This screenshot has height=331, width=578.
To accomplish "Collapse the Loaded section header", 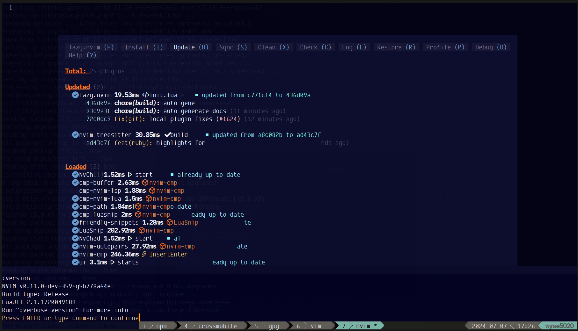I will [x=76, y=167].
